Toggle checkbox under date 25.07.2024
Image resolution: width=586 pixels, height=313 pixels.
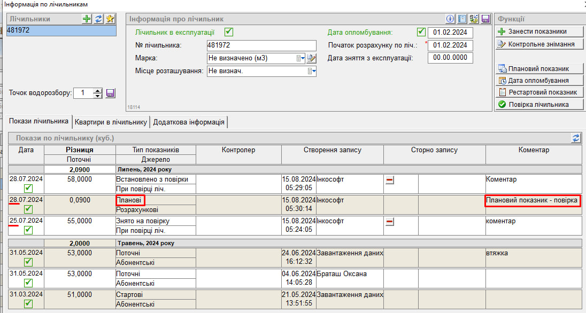(28, 230)
